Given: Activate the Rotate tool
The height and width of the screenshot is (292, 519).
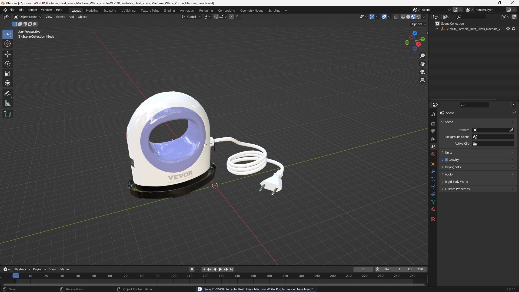Looking at the screenshot, I should [x=8, y=64].
